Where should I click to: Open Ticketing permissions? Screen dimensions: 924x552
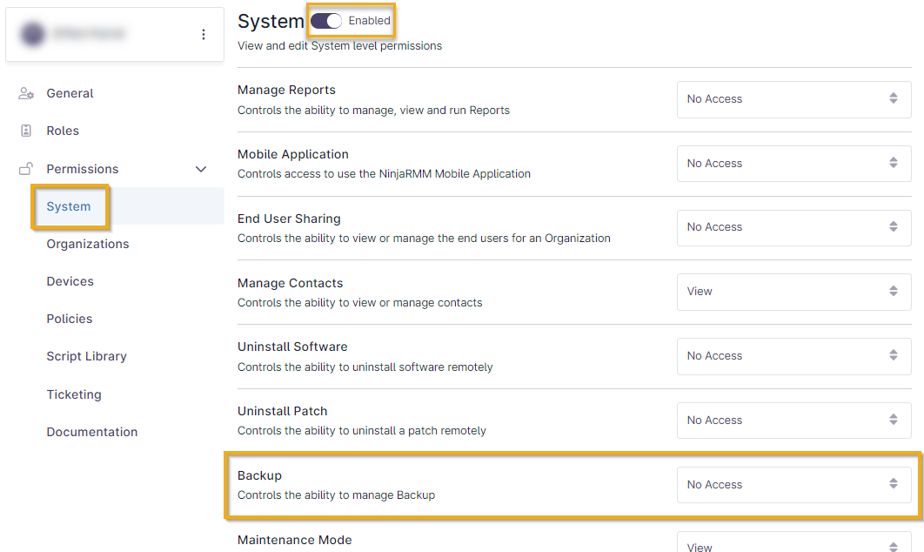point(74,394)
